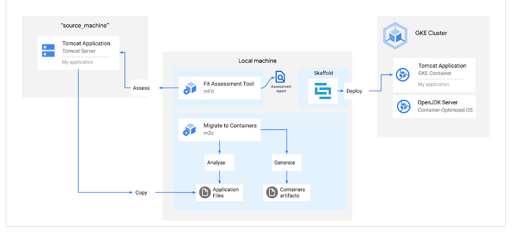528x232 pixels.
Task: Click the Containers artifacts document icon
Action: [x=271, y=192]
